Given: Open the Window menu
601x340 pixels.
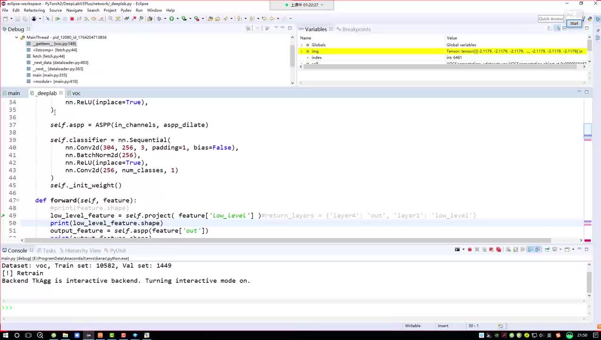Looking at the screenshot, I should pos(154,10).
